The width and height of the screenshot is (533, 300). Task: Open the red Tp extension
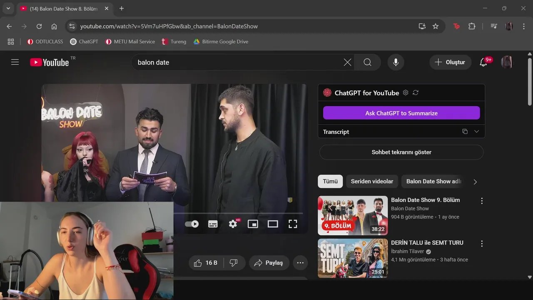click(x=457, y=26)
